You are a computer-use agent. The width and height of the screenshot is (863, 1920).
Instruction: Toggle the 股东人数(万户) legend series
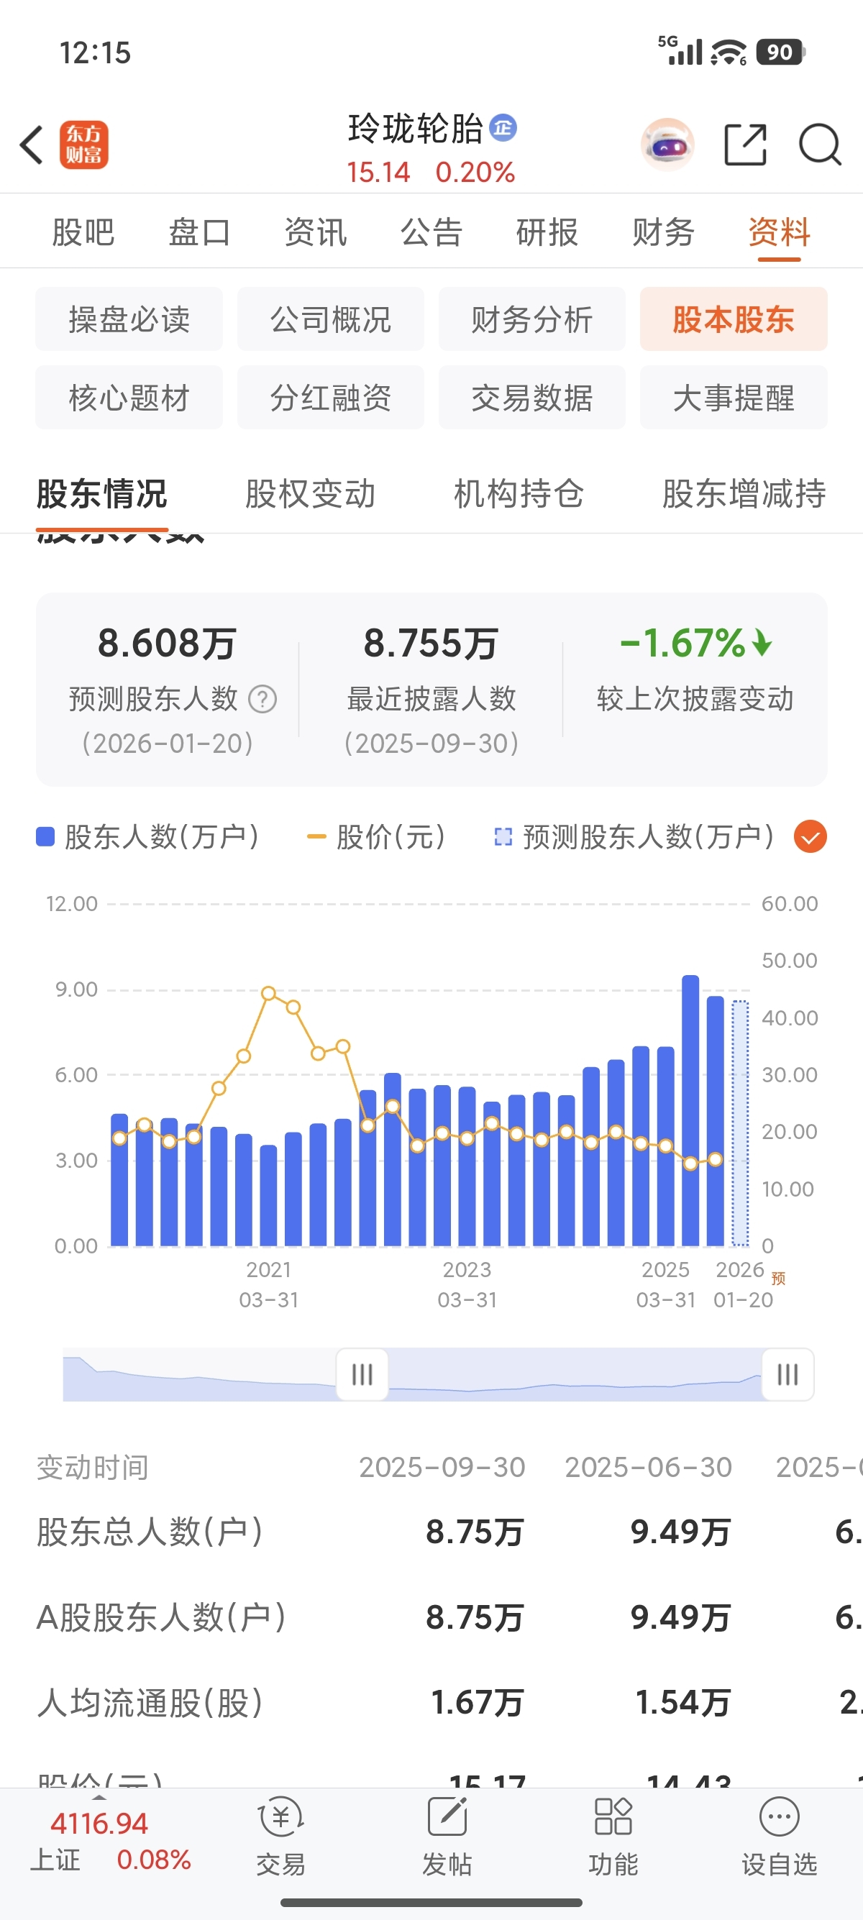[x=147, y=836]
